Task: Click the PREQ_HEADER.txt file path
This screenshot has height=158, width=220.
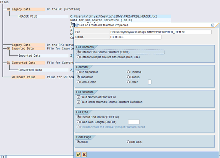Action: coord(114,16)
